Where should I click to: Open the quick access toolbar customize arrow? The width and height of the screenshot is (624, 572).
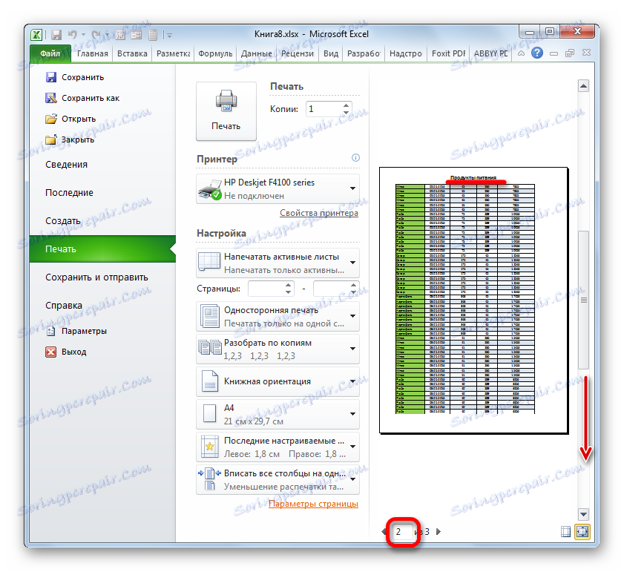pos(169,36)
